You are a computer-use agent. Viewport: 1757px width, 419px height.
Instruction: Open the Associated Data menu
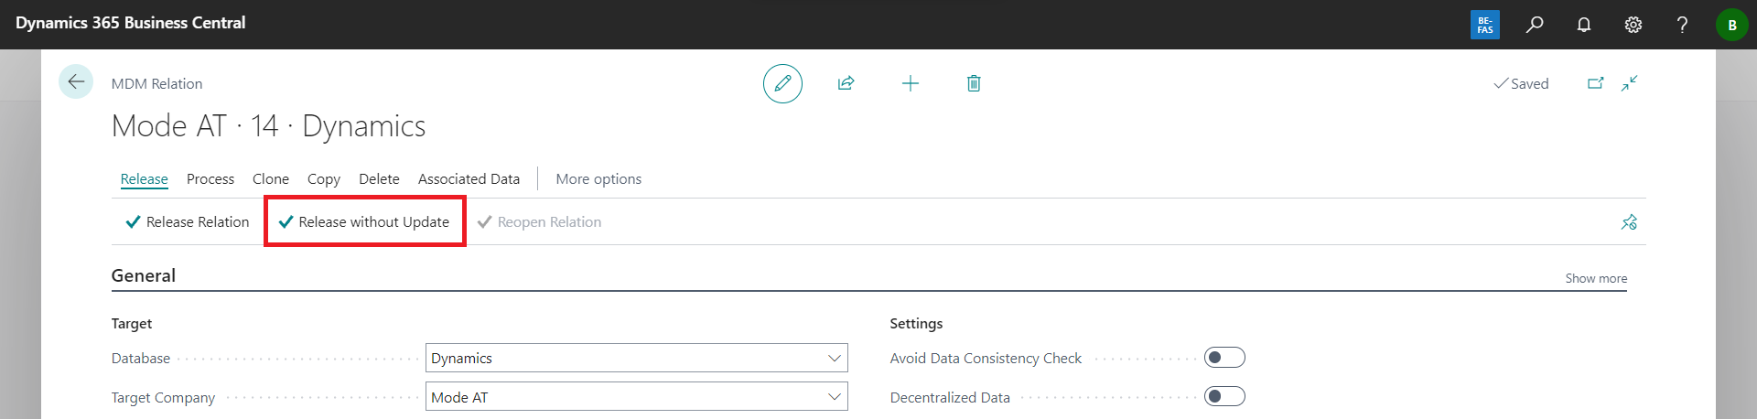[469, 179]
